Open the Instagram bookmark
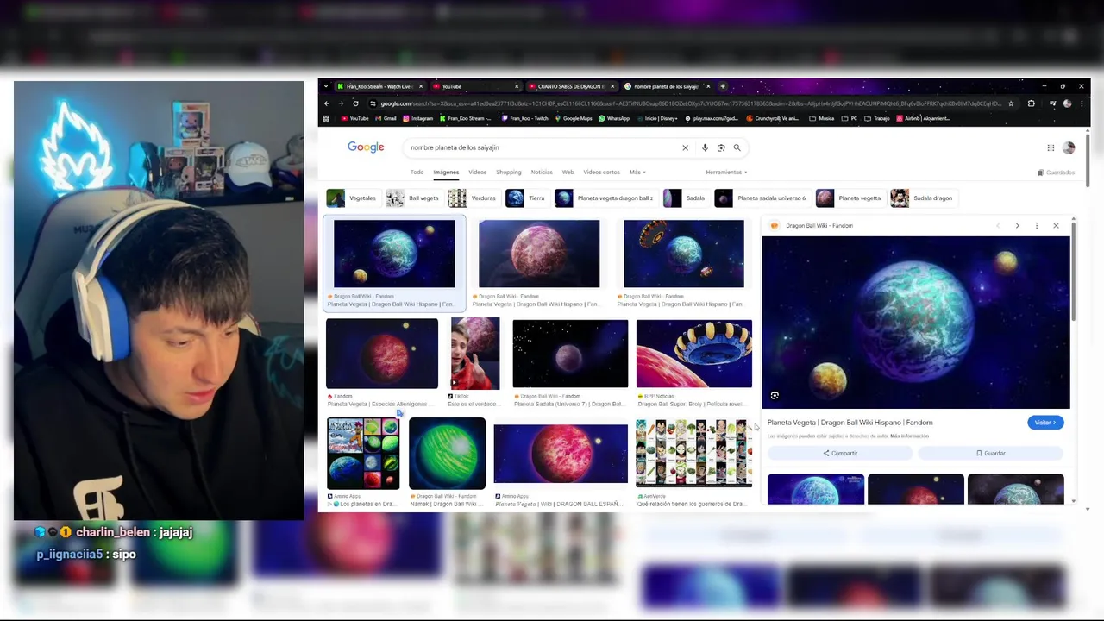1104x621 pixels. (417, 118)
